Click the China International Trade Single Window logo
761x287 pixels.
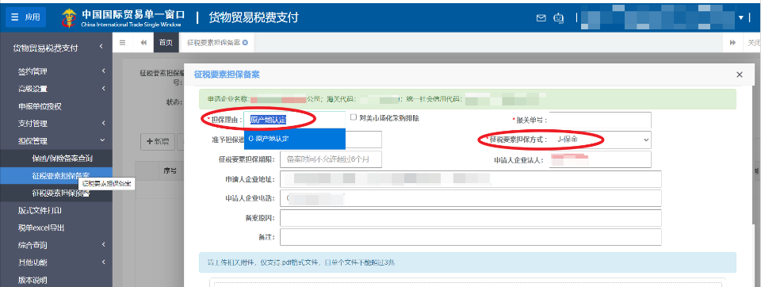(x=123, y=17)
